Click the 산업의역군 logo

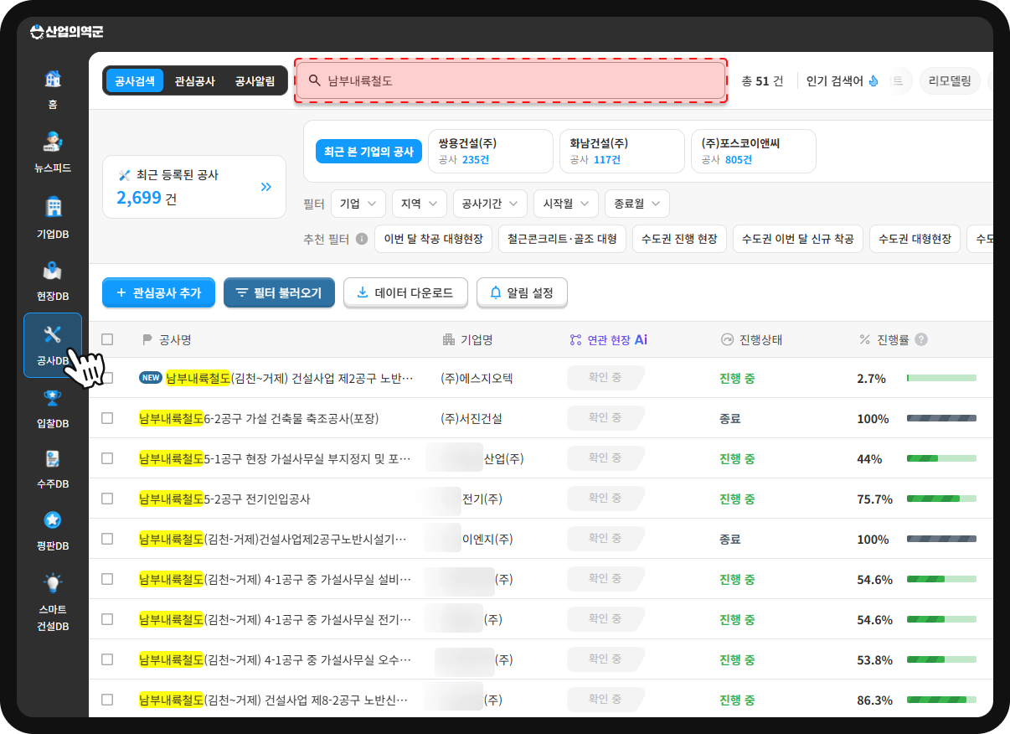66,32
